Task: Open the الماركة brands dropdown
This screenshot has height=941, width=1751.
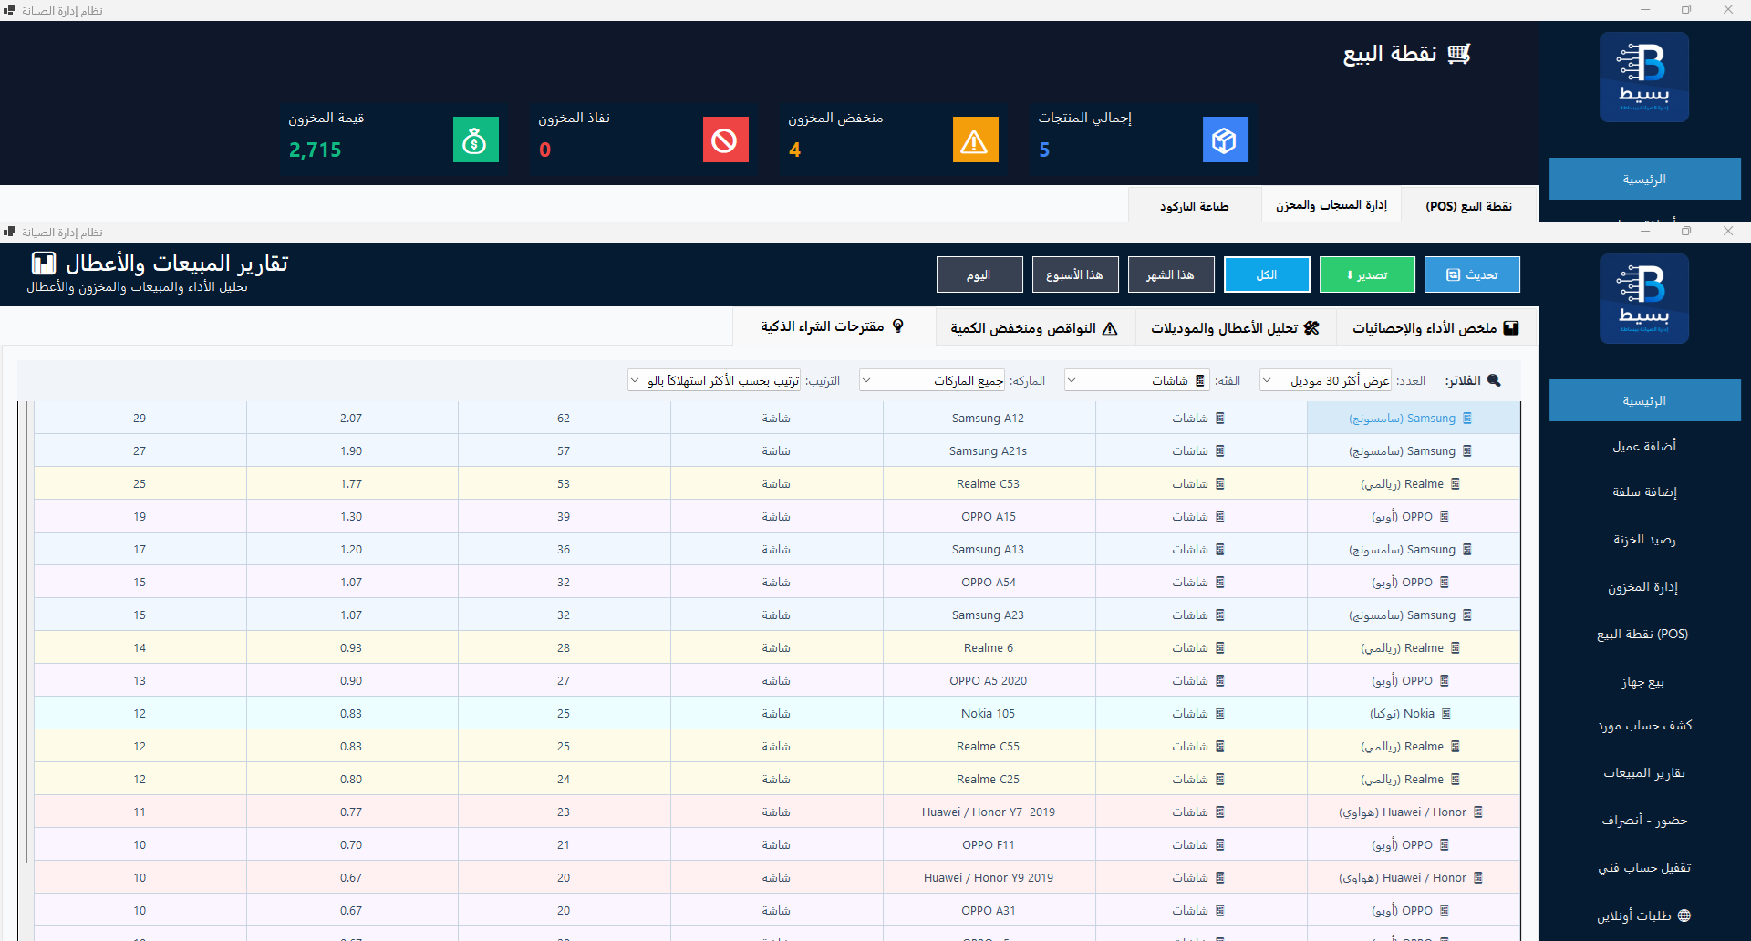Action: pos(932,380)
